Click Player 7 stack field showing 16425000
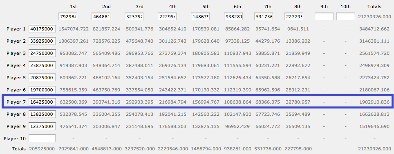394x154 pixels. pos(42,102)
